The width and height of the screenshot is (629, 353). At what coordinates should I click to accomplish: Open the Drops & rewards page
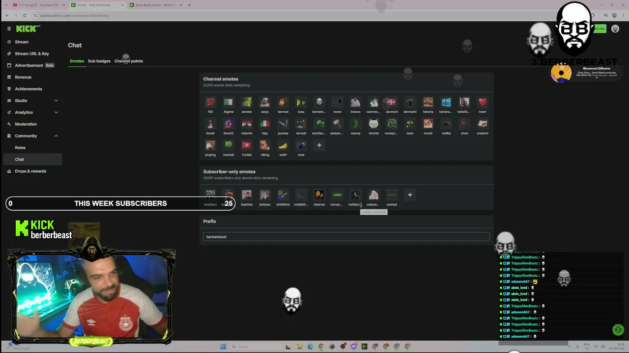click(x=30, y=171)
